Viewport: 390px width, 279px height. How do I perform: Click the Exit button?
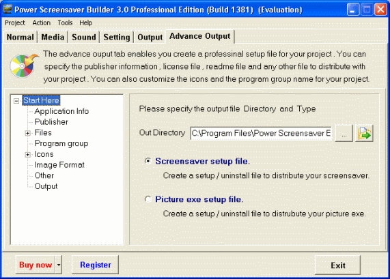pyautogui.click(x=338, y=265)
